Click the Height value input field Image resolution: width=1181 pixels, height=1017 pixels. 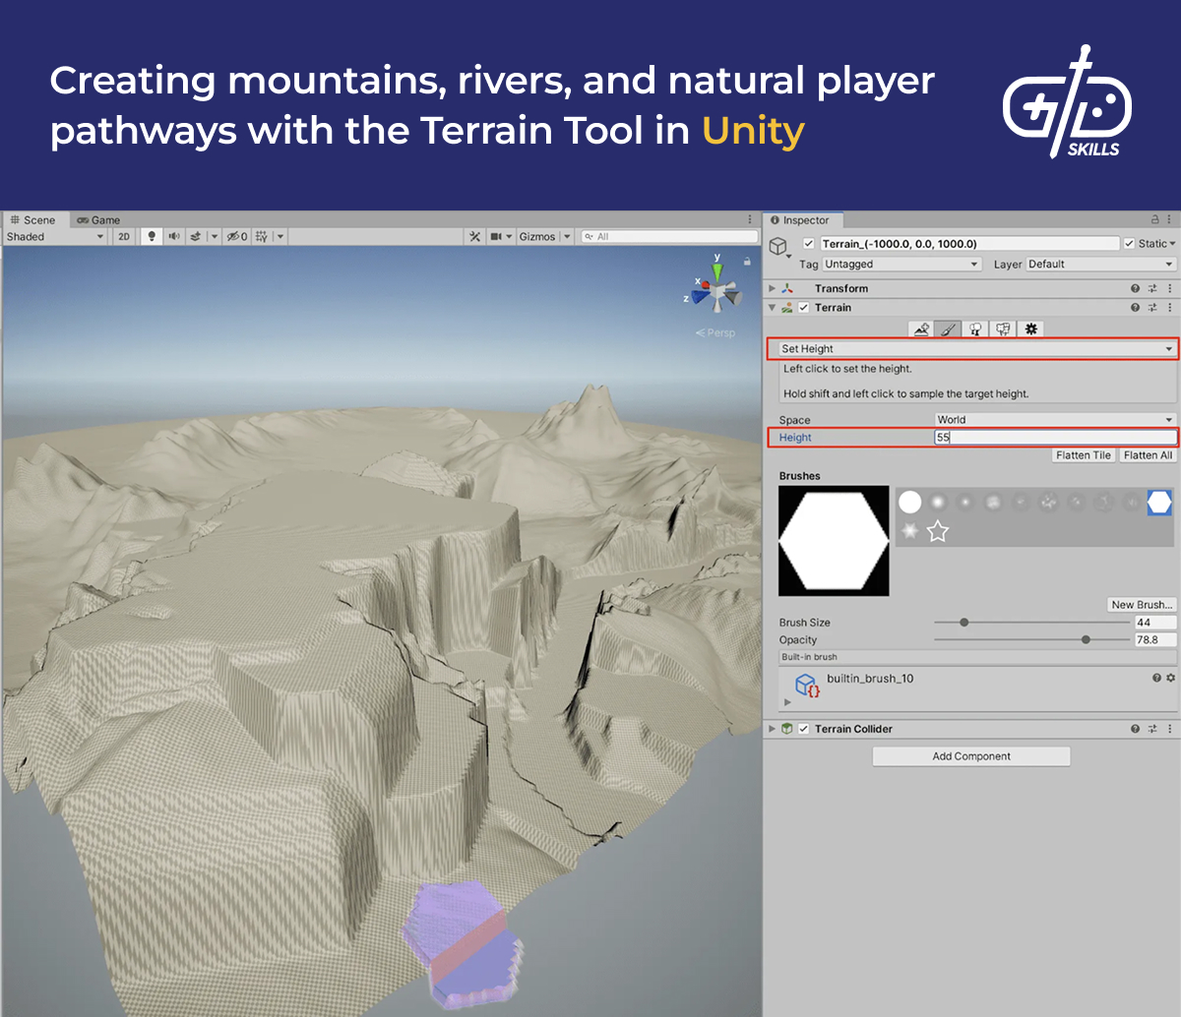click(1055, 438)
